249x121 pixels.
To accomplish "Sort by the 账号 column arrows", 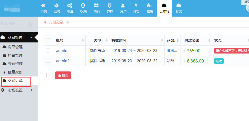I will click(83, 40).
